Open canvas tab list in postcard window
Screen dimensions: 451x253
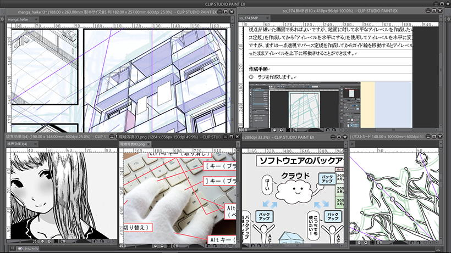441,143
